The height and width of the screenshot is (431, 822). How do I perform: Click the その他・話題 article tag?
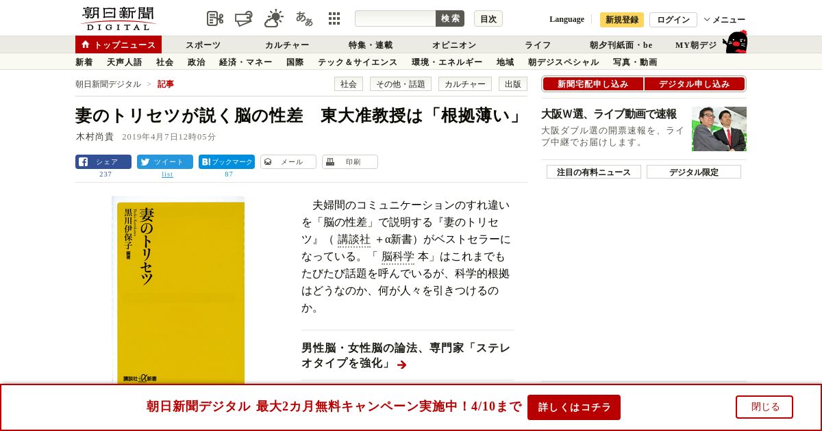(x=401, y=84)
